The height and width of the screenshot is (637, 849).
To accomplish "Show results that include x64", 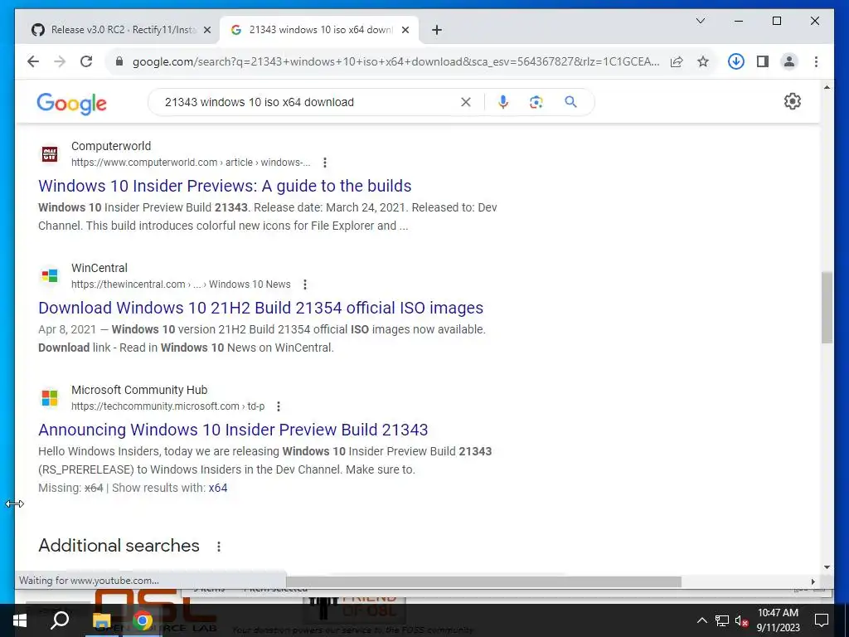I will pyautogui.click(x=218, y=488).
